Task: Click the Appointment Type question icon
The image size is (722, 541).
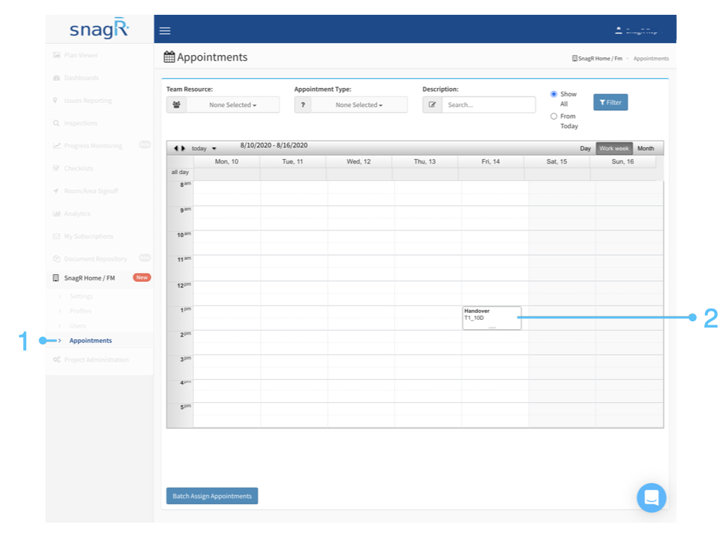Action: pyautogui.click(x=303, y=105)
